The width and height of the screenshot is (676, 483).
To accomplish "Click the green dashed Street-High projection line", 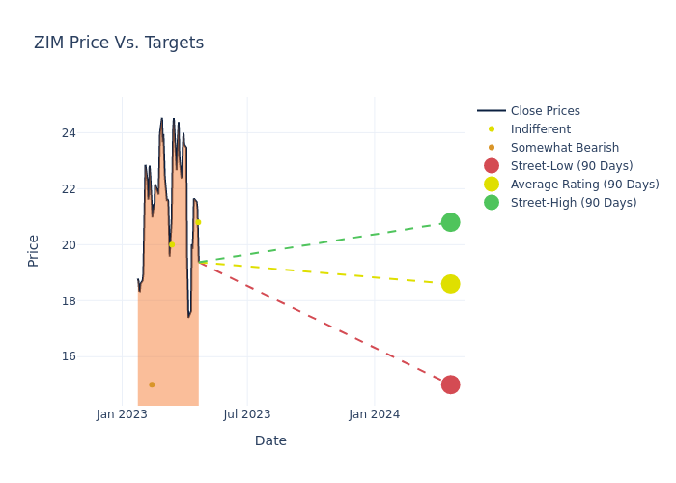I will [324, 242].
